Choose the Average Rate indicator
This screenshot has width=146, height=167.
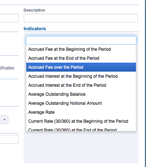click(81, 112)
